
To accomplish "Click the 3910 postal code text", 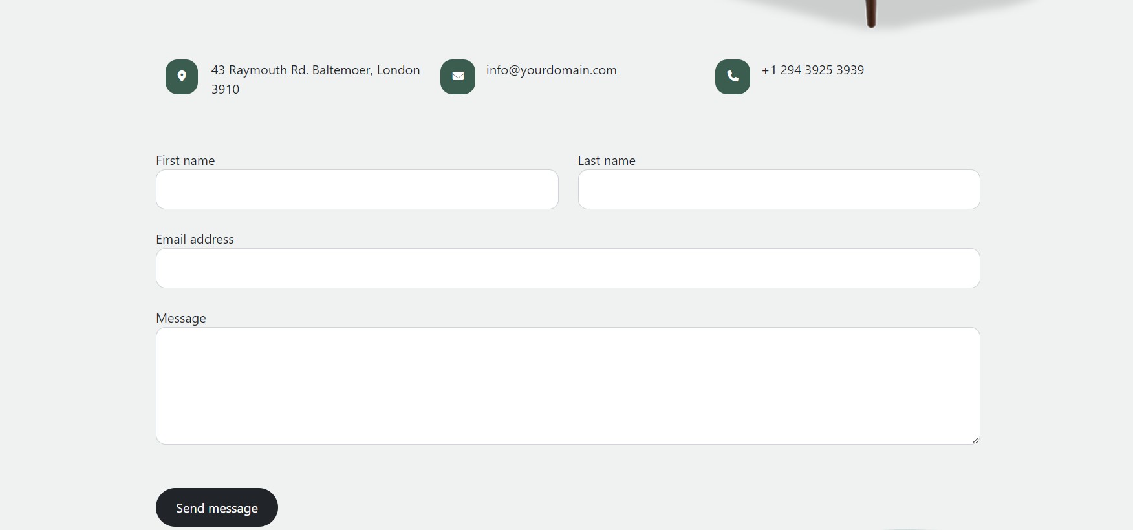I will click(225, 89).
